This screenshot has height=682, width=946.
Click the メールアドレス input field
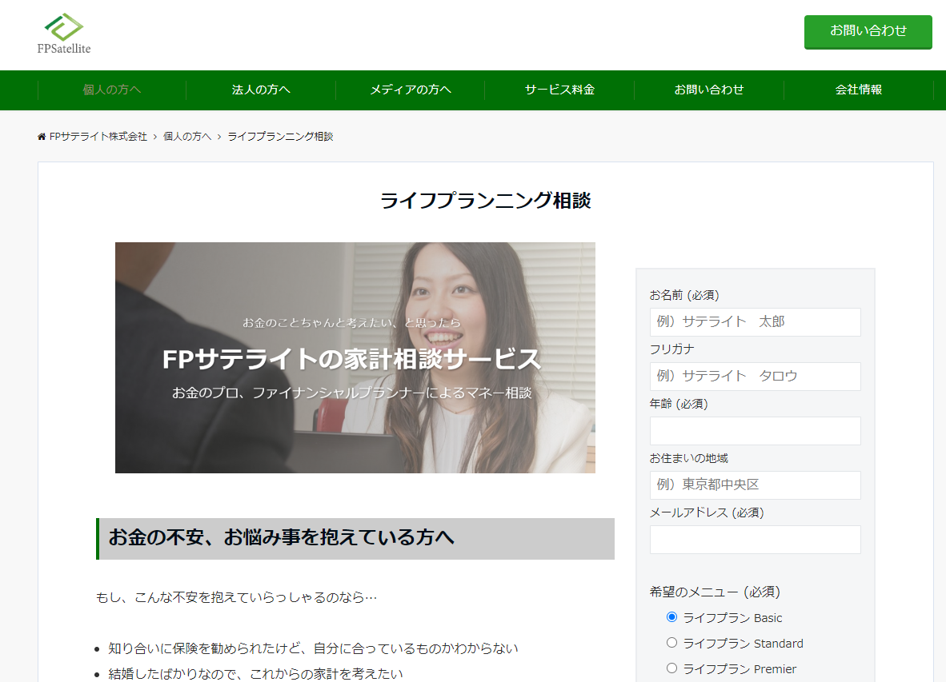pyautogui.click(x=755, y=539)
